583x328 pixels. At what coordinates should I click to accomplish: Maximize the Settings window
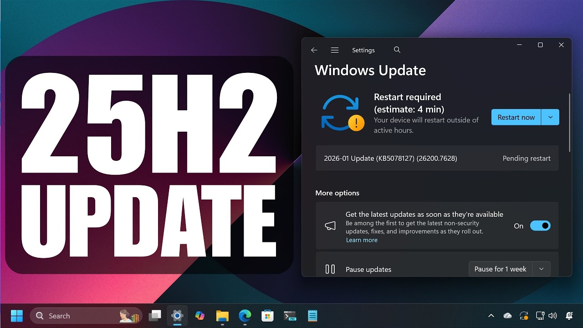tap(540, 45)
